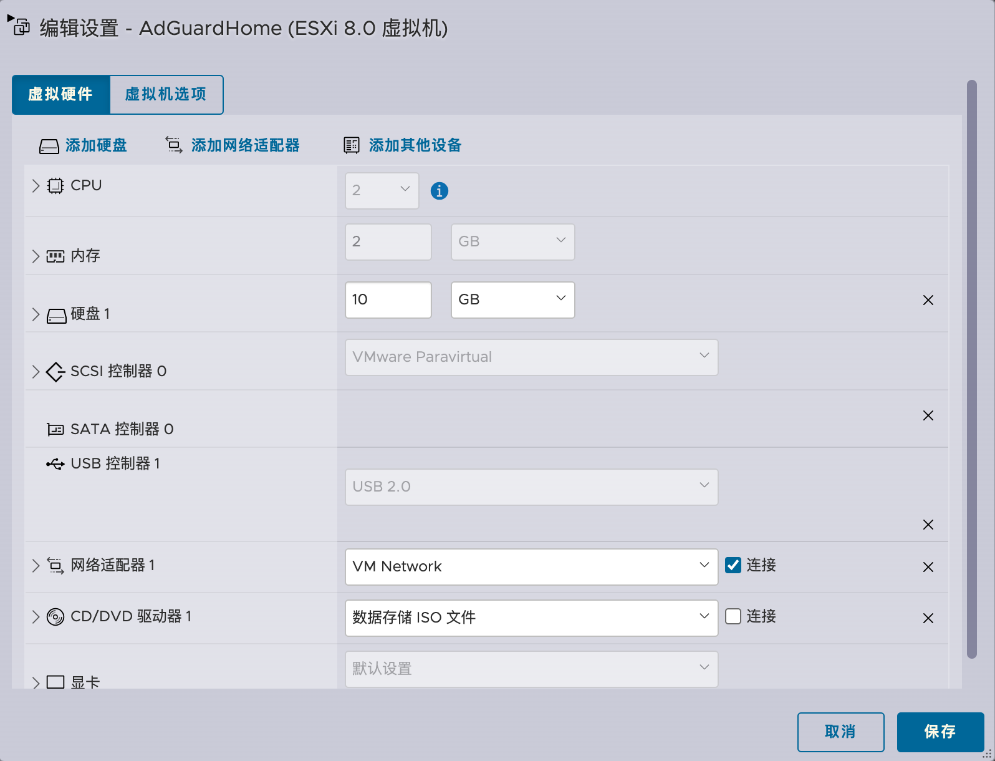The width and height of the screenshot is (995, 761).
Task: Open the USB 2.0 dropdown
Action: point(532,487)
